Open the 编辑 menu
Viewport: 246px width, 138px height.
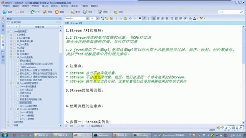point(16,6)
